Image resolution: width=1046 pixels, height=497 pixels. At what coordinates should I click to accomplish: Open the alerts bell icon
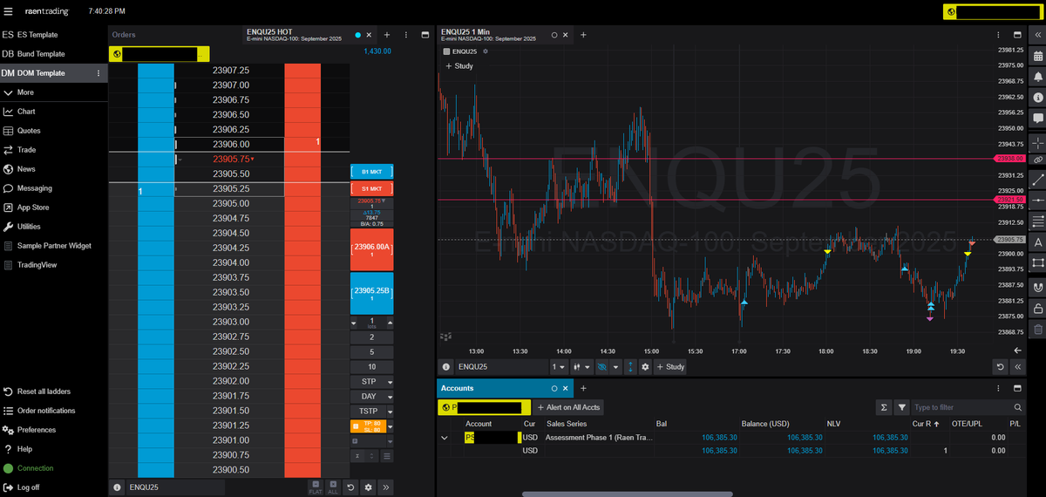1038,76
